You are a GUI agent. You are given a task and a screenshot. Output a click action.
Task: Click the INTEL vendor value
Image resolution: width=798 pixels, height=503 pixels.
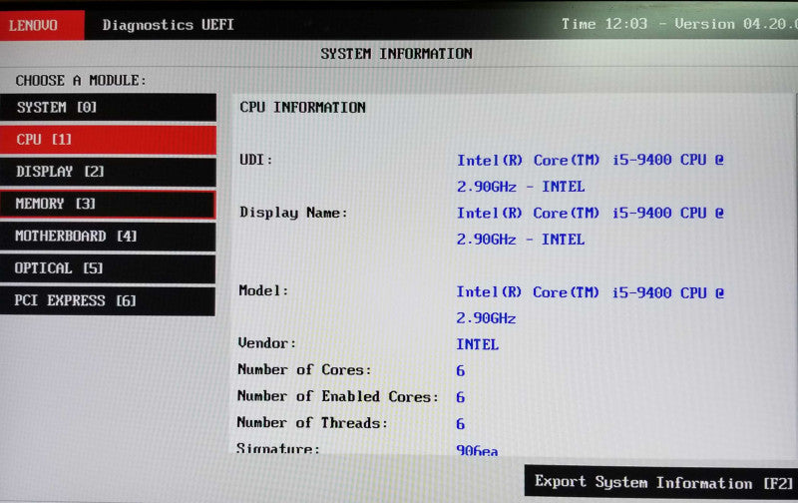pos(478,344)
